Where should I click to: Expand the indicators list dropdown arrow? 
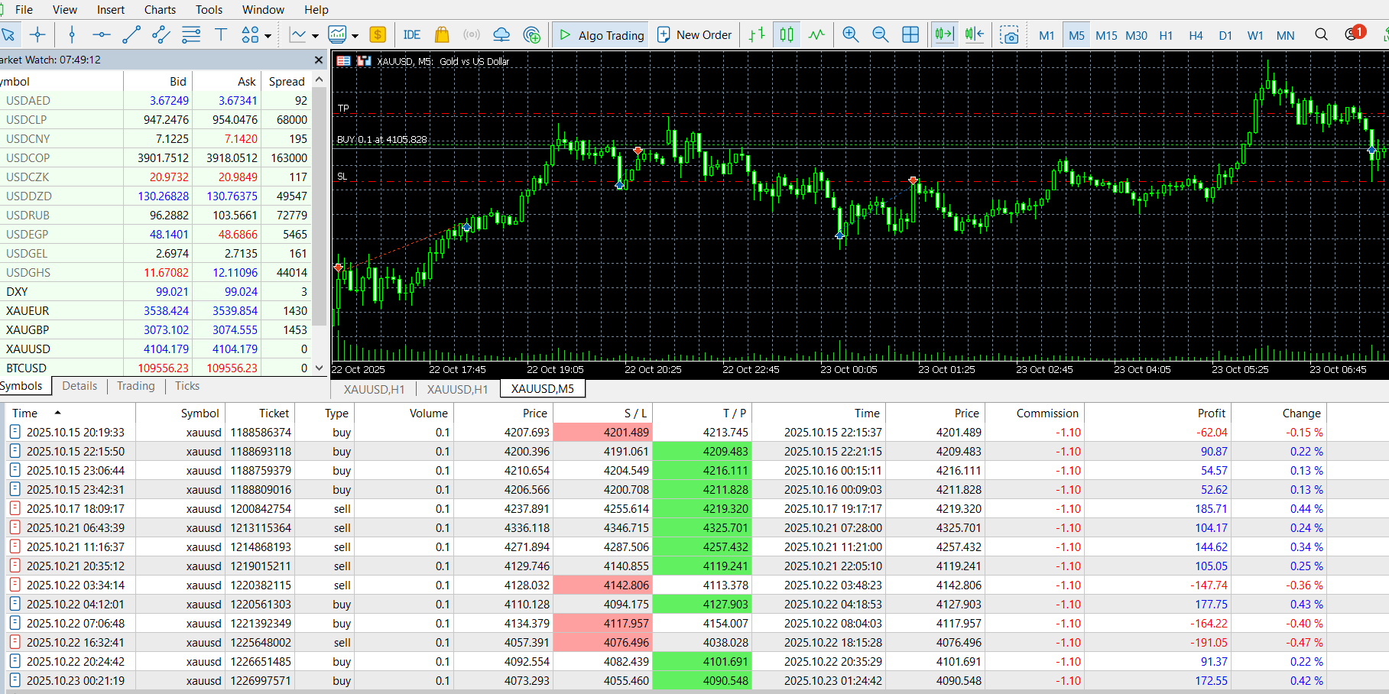pyautogui.click(x=314, y=36)
